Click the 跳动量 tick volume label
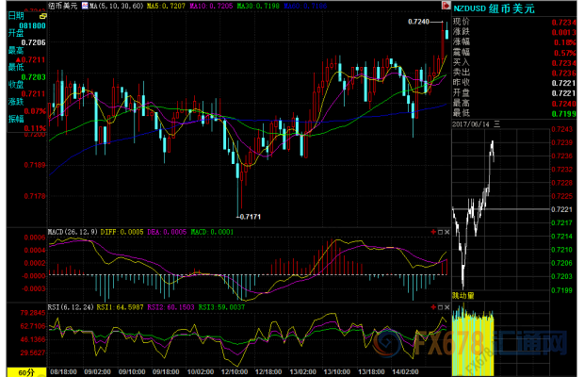584x377 pixels. point(464,295)
